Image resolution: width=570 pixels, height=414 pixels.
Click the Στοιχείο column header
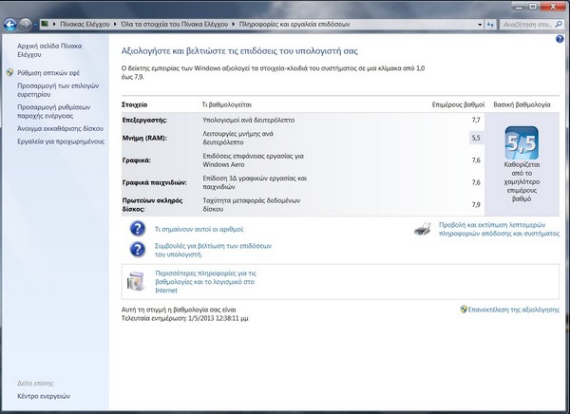(135, 104)
